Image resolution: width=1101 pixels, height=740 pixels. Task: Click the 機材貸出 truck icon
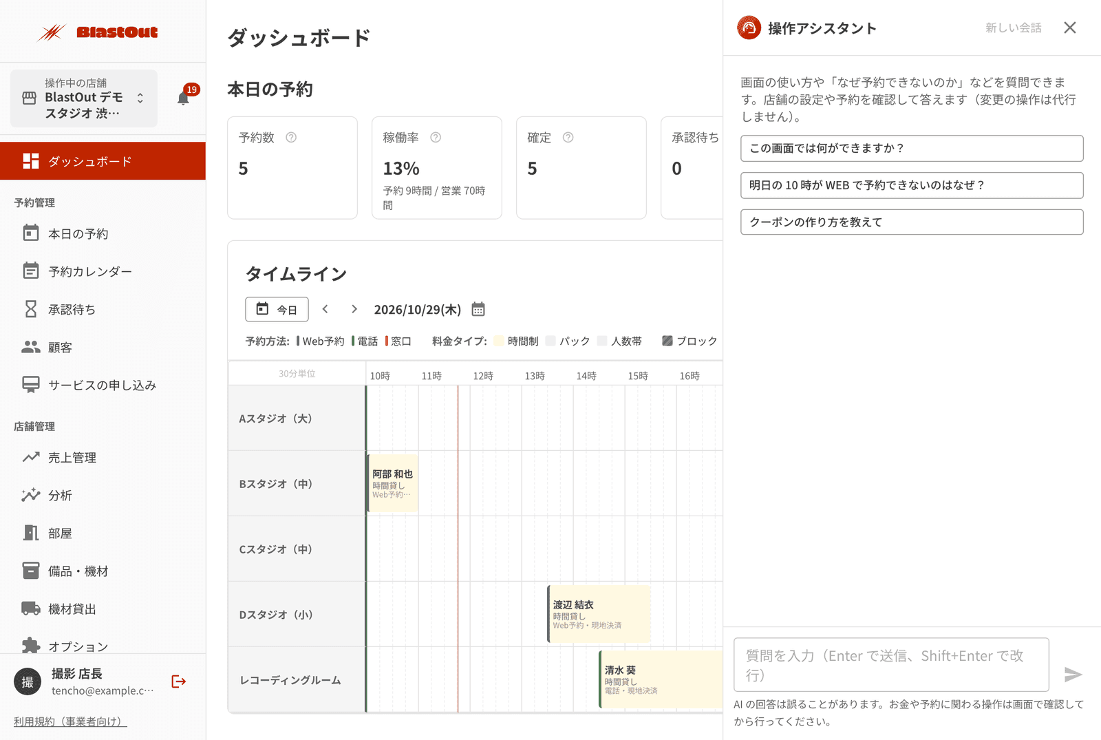(31, 609)
